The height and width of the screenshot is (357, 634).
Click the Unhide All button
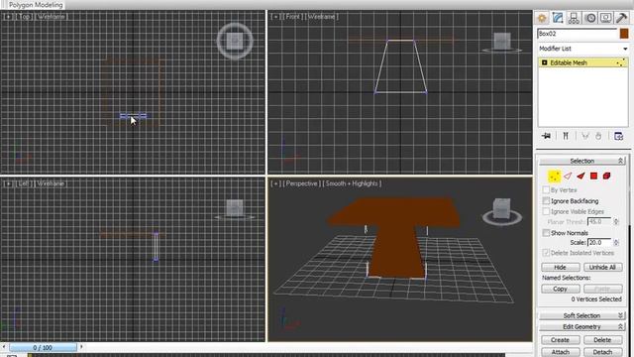coord(602,267)
